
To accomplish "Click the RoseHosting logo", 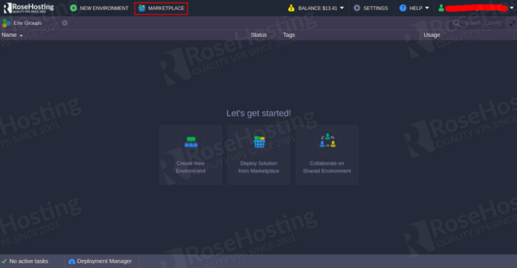I will click(29, 8).
